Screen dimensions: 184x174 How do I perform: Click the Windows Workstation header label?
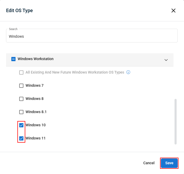point(36,59)
